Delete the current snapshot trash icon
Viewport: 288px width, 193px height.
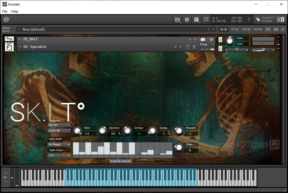194,47
